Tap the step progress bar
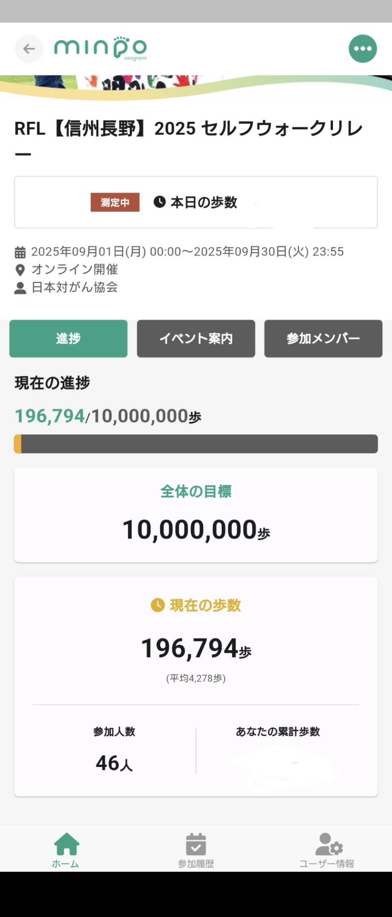The width and height of the screenshot is (392, 917). (196, 444)
